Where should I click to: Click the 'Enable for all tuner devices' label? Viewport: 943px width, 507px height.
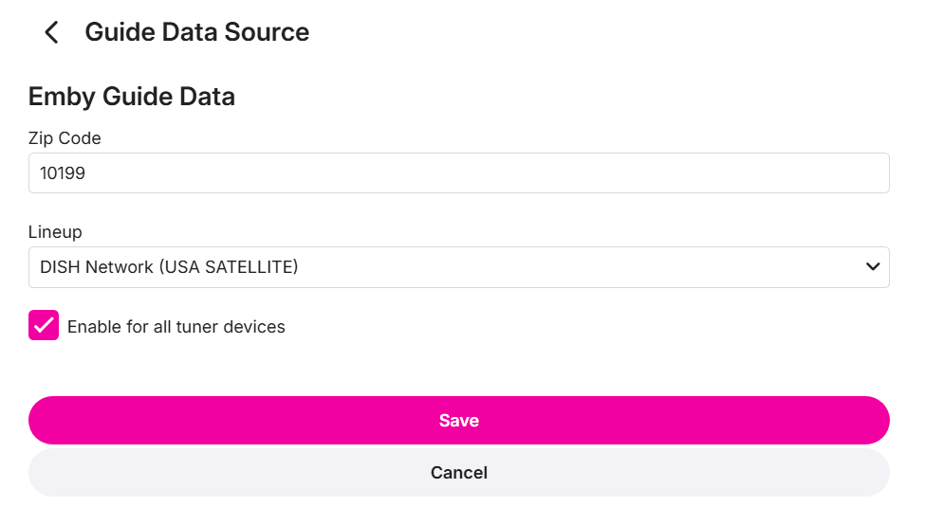click(176, 327)
